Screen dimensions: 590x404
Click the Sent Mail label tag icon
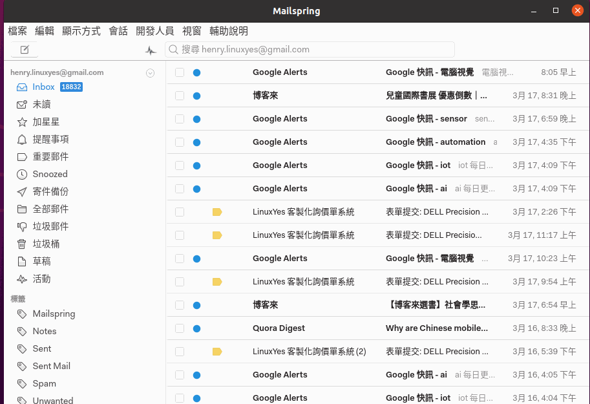(22, 367)
